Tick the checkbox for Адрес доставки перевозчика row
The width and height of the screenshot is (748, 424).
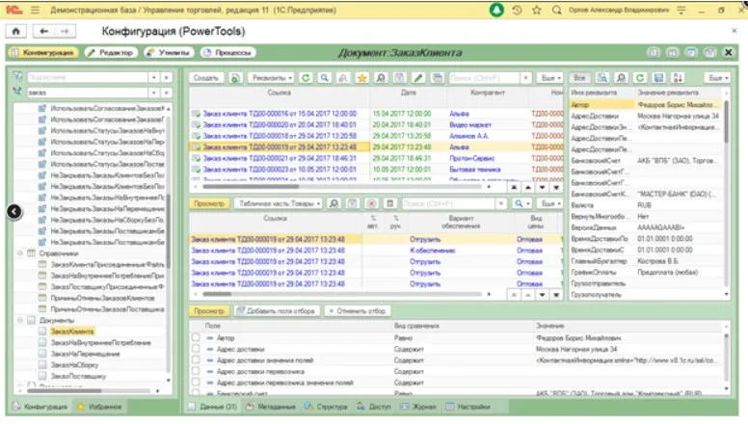coord(196,371)
